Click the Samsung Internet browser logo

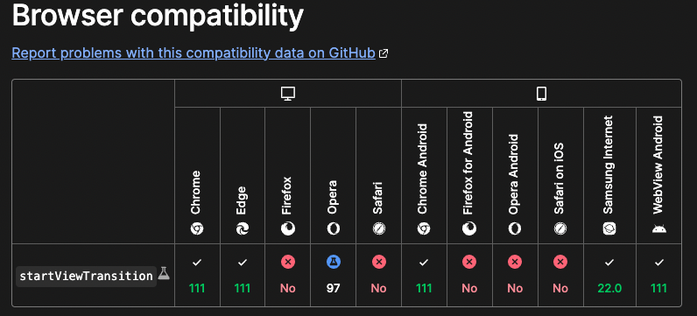pos(609,228)
